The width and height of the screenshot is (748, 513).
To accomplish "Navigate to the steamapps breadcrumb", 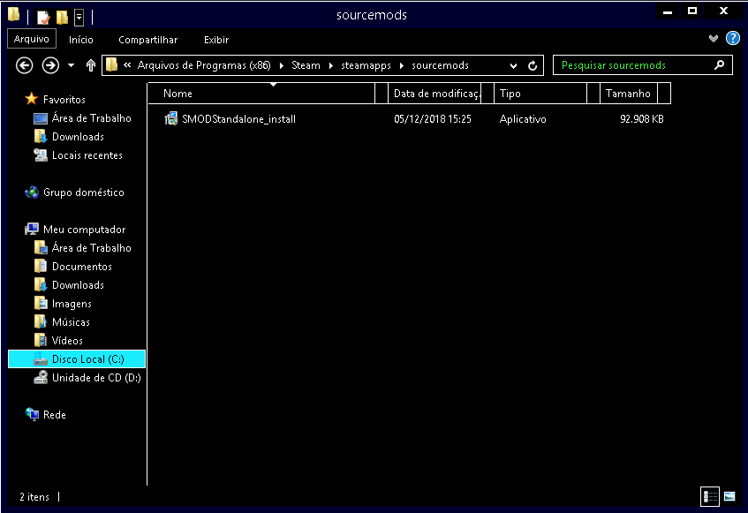I will click(366, 65).
